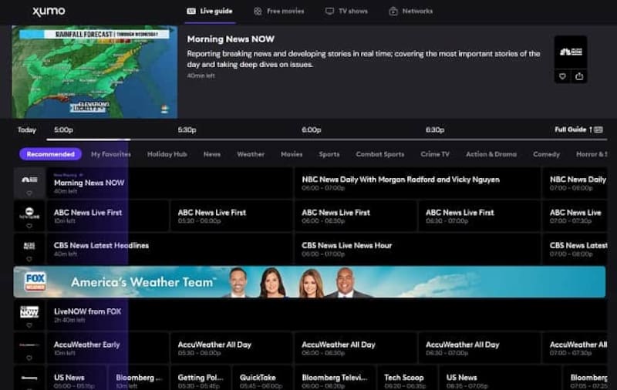617x390 pixels.
Task: Toggle favorite heart for ABC News Live channel
Action: coord(29,226)
